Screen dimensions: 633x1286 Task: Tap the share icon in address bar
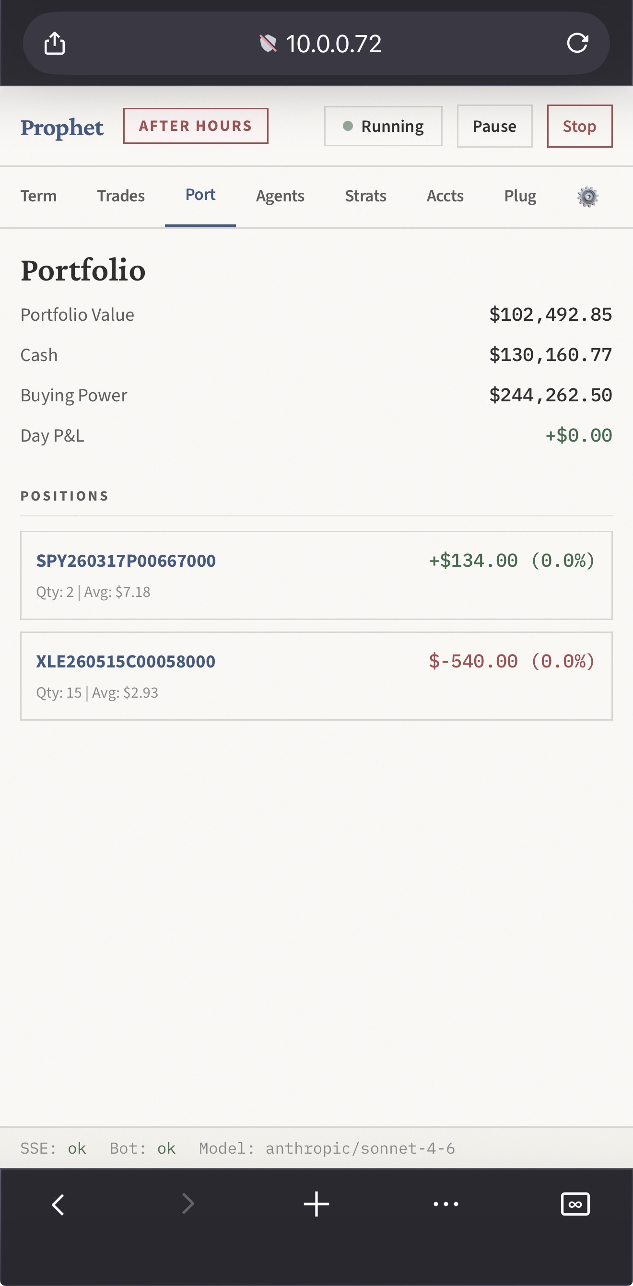[x=54, y=44]
